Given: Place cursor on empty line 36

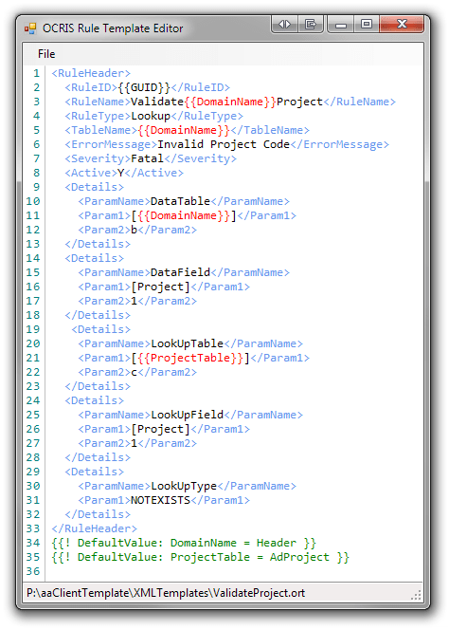Looking at the screenshot, I should tap(235, 571).
